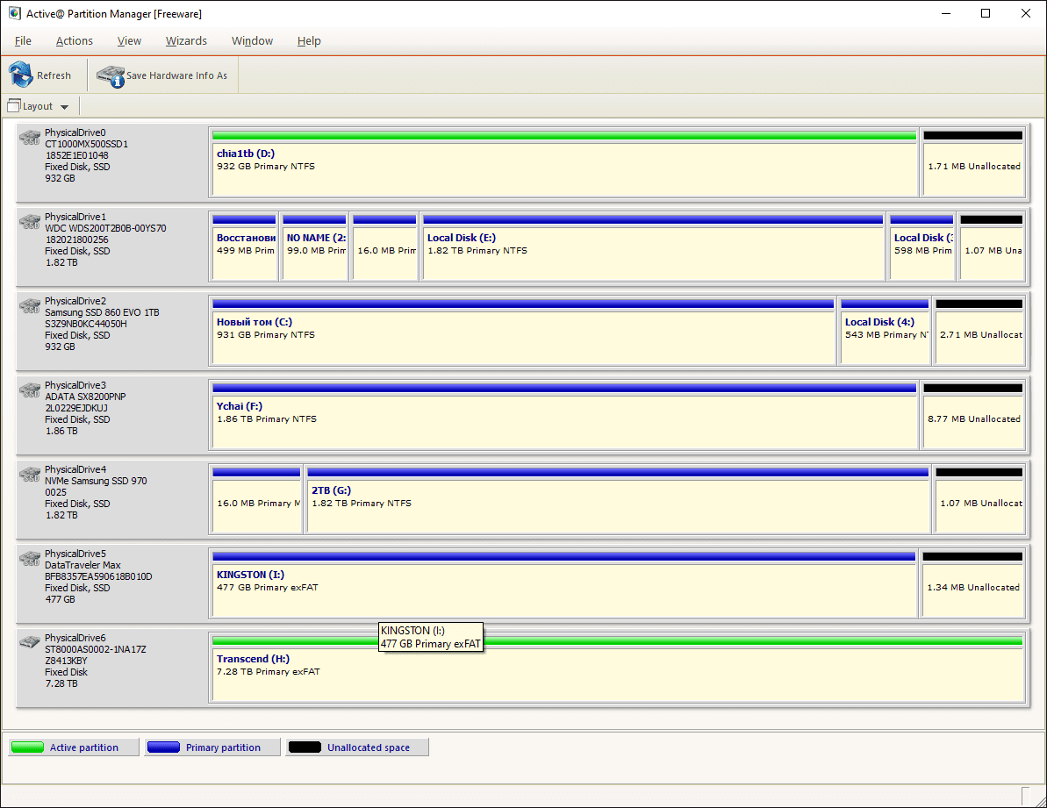Image resolution: width=1047 pixels, height=808 pixels.
Task: Open the Window menu
Action: [252, 40]
